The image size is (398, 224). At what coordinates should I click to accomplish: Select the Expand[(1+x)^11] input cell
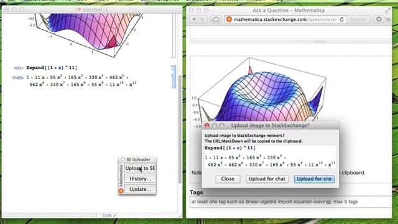click(x=52, y=68)
